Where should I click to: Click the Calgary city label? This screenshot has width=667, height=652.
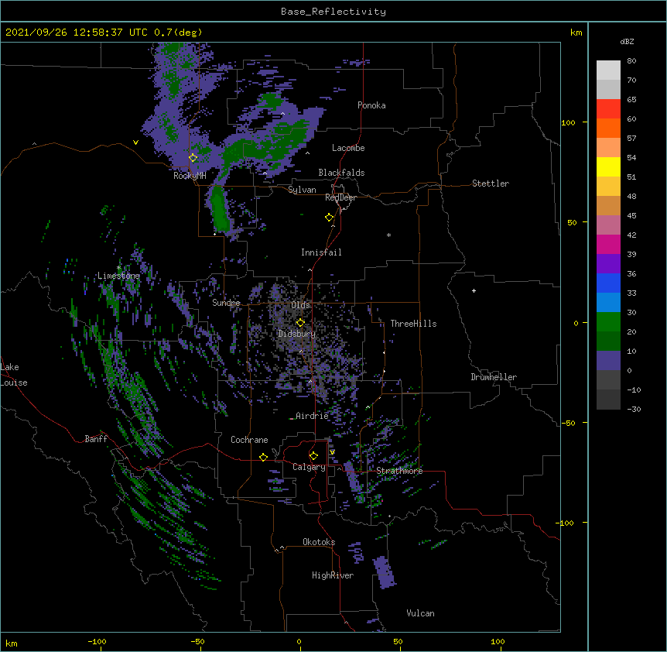pyautogui.click(x=310, y=467)
